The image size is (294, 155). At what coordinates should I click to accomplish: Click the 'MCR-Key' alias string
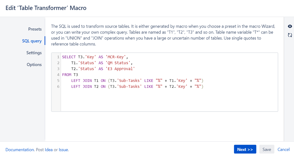115,57
